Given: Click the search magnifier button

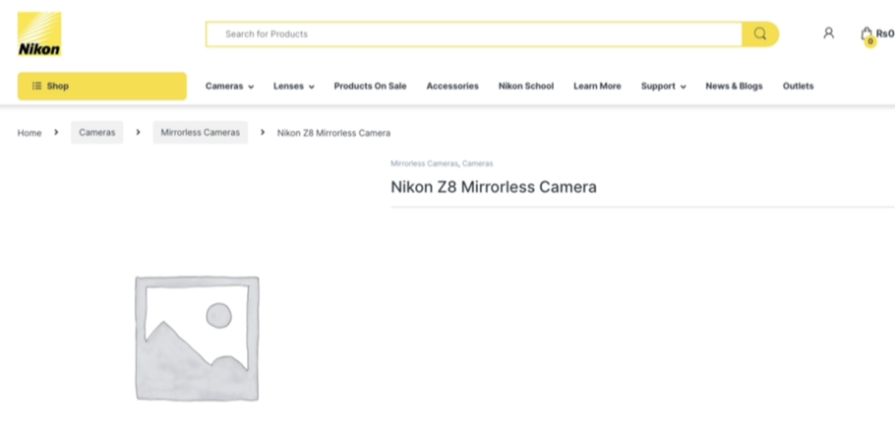Looking at the screenshot, I should [760, 34].
